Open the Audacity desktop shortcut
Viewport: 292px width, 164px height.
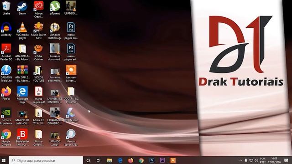6,29
